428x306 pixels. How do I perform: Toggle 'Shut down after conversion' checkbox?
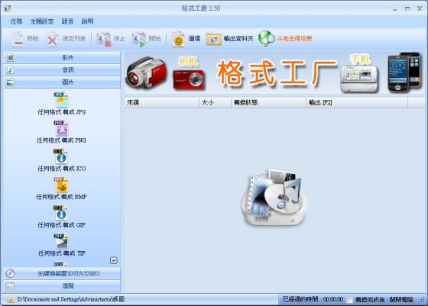tap(350, 300)
